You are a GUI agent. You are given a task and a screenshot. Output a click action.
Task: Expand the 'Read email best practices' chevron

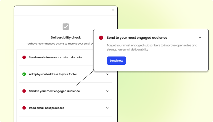click(108, 108)
